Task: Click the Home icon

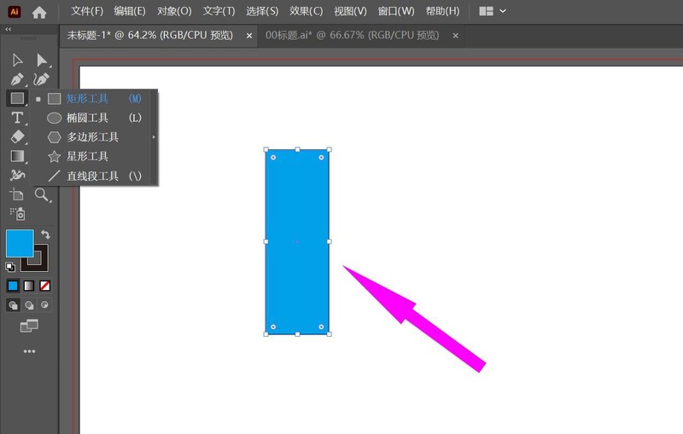Action: point(39,12)
